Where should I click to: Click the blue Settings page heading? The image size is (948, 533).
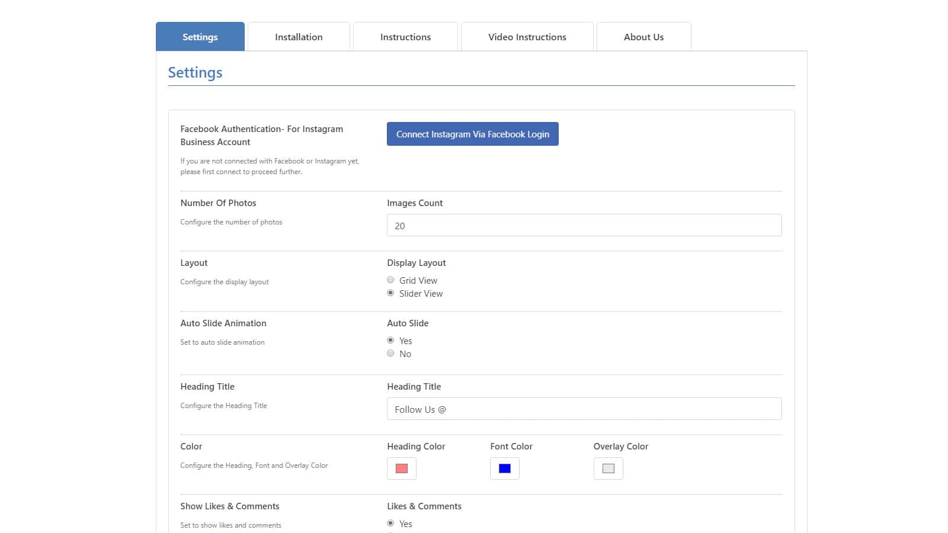[x=195, y=72]
